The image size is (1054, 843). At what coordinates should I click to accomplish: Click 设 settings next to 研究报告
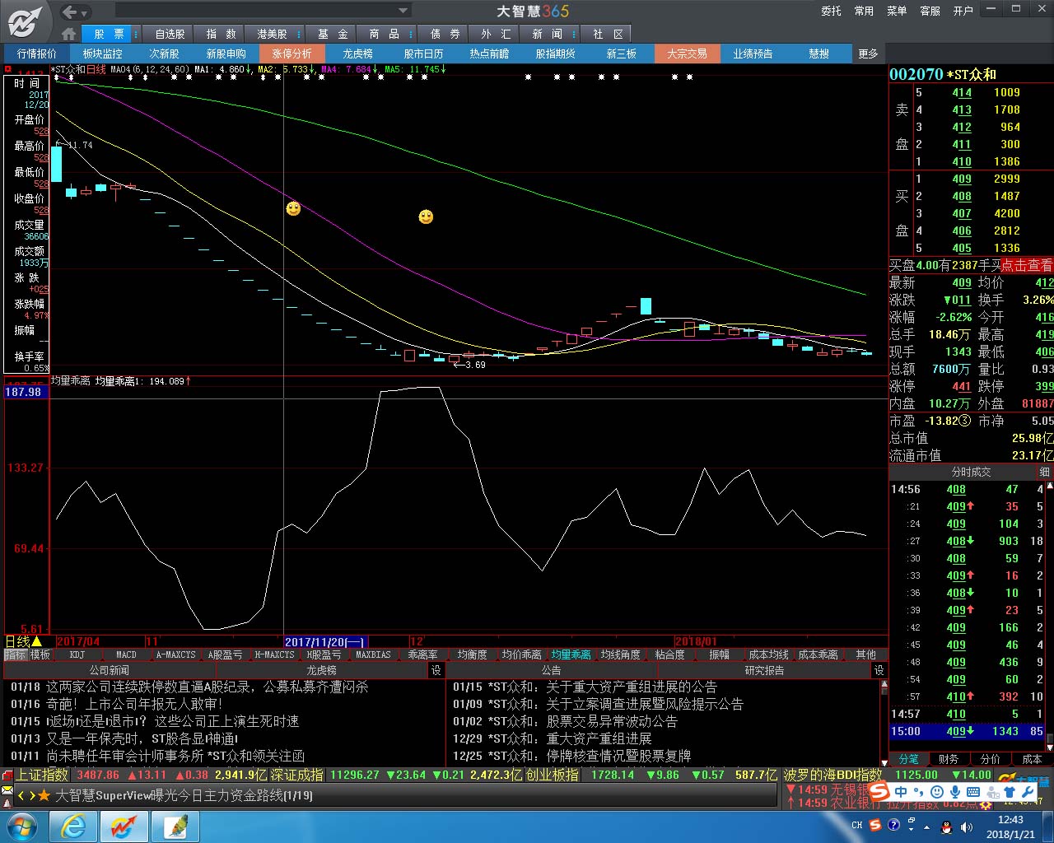pos(879,670)
